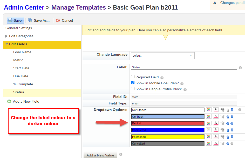Edit the yellow Postponed option field

pyautogui.click(x=168, y=137)
